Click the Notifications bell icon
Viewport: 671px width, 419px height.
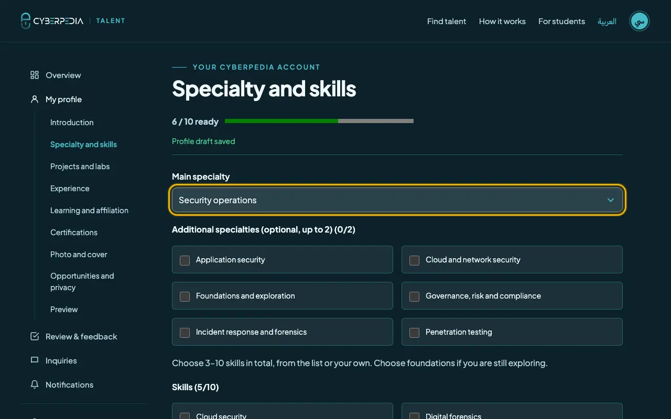click(x=35, y=384)
